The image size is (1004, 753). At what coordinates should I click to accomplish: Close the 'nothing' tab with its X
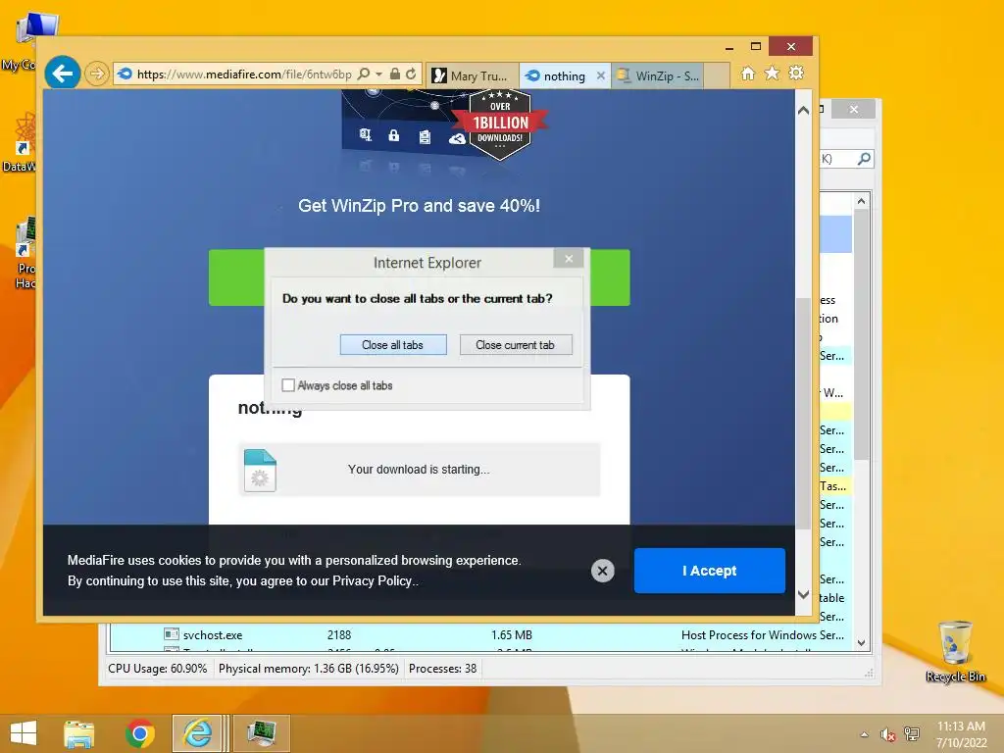point(601,75)
